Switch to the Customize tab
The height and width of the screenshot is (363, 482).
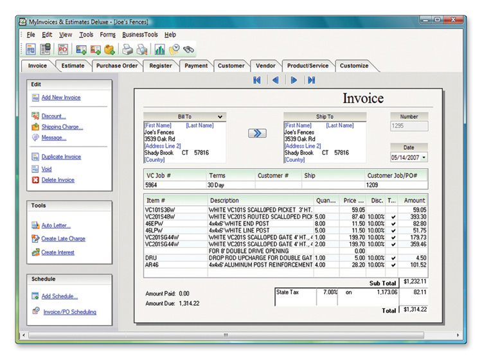(354, 66)
